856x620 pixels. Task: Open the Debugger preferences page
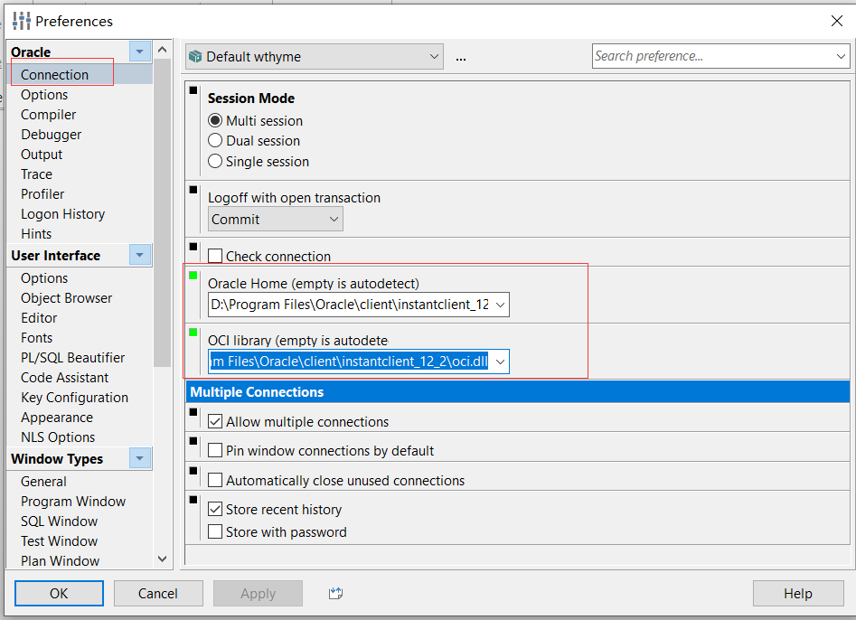(52, 135)
